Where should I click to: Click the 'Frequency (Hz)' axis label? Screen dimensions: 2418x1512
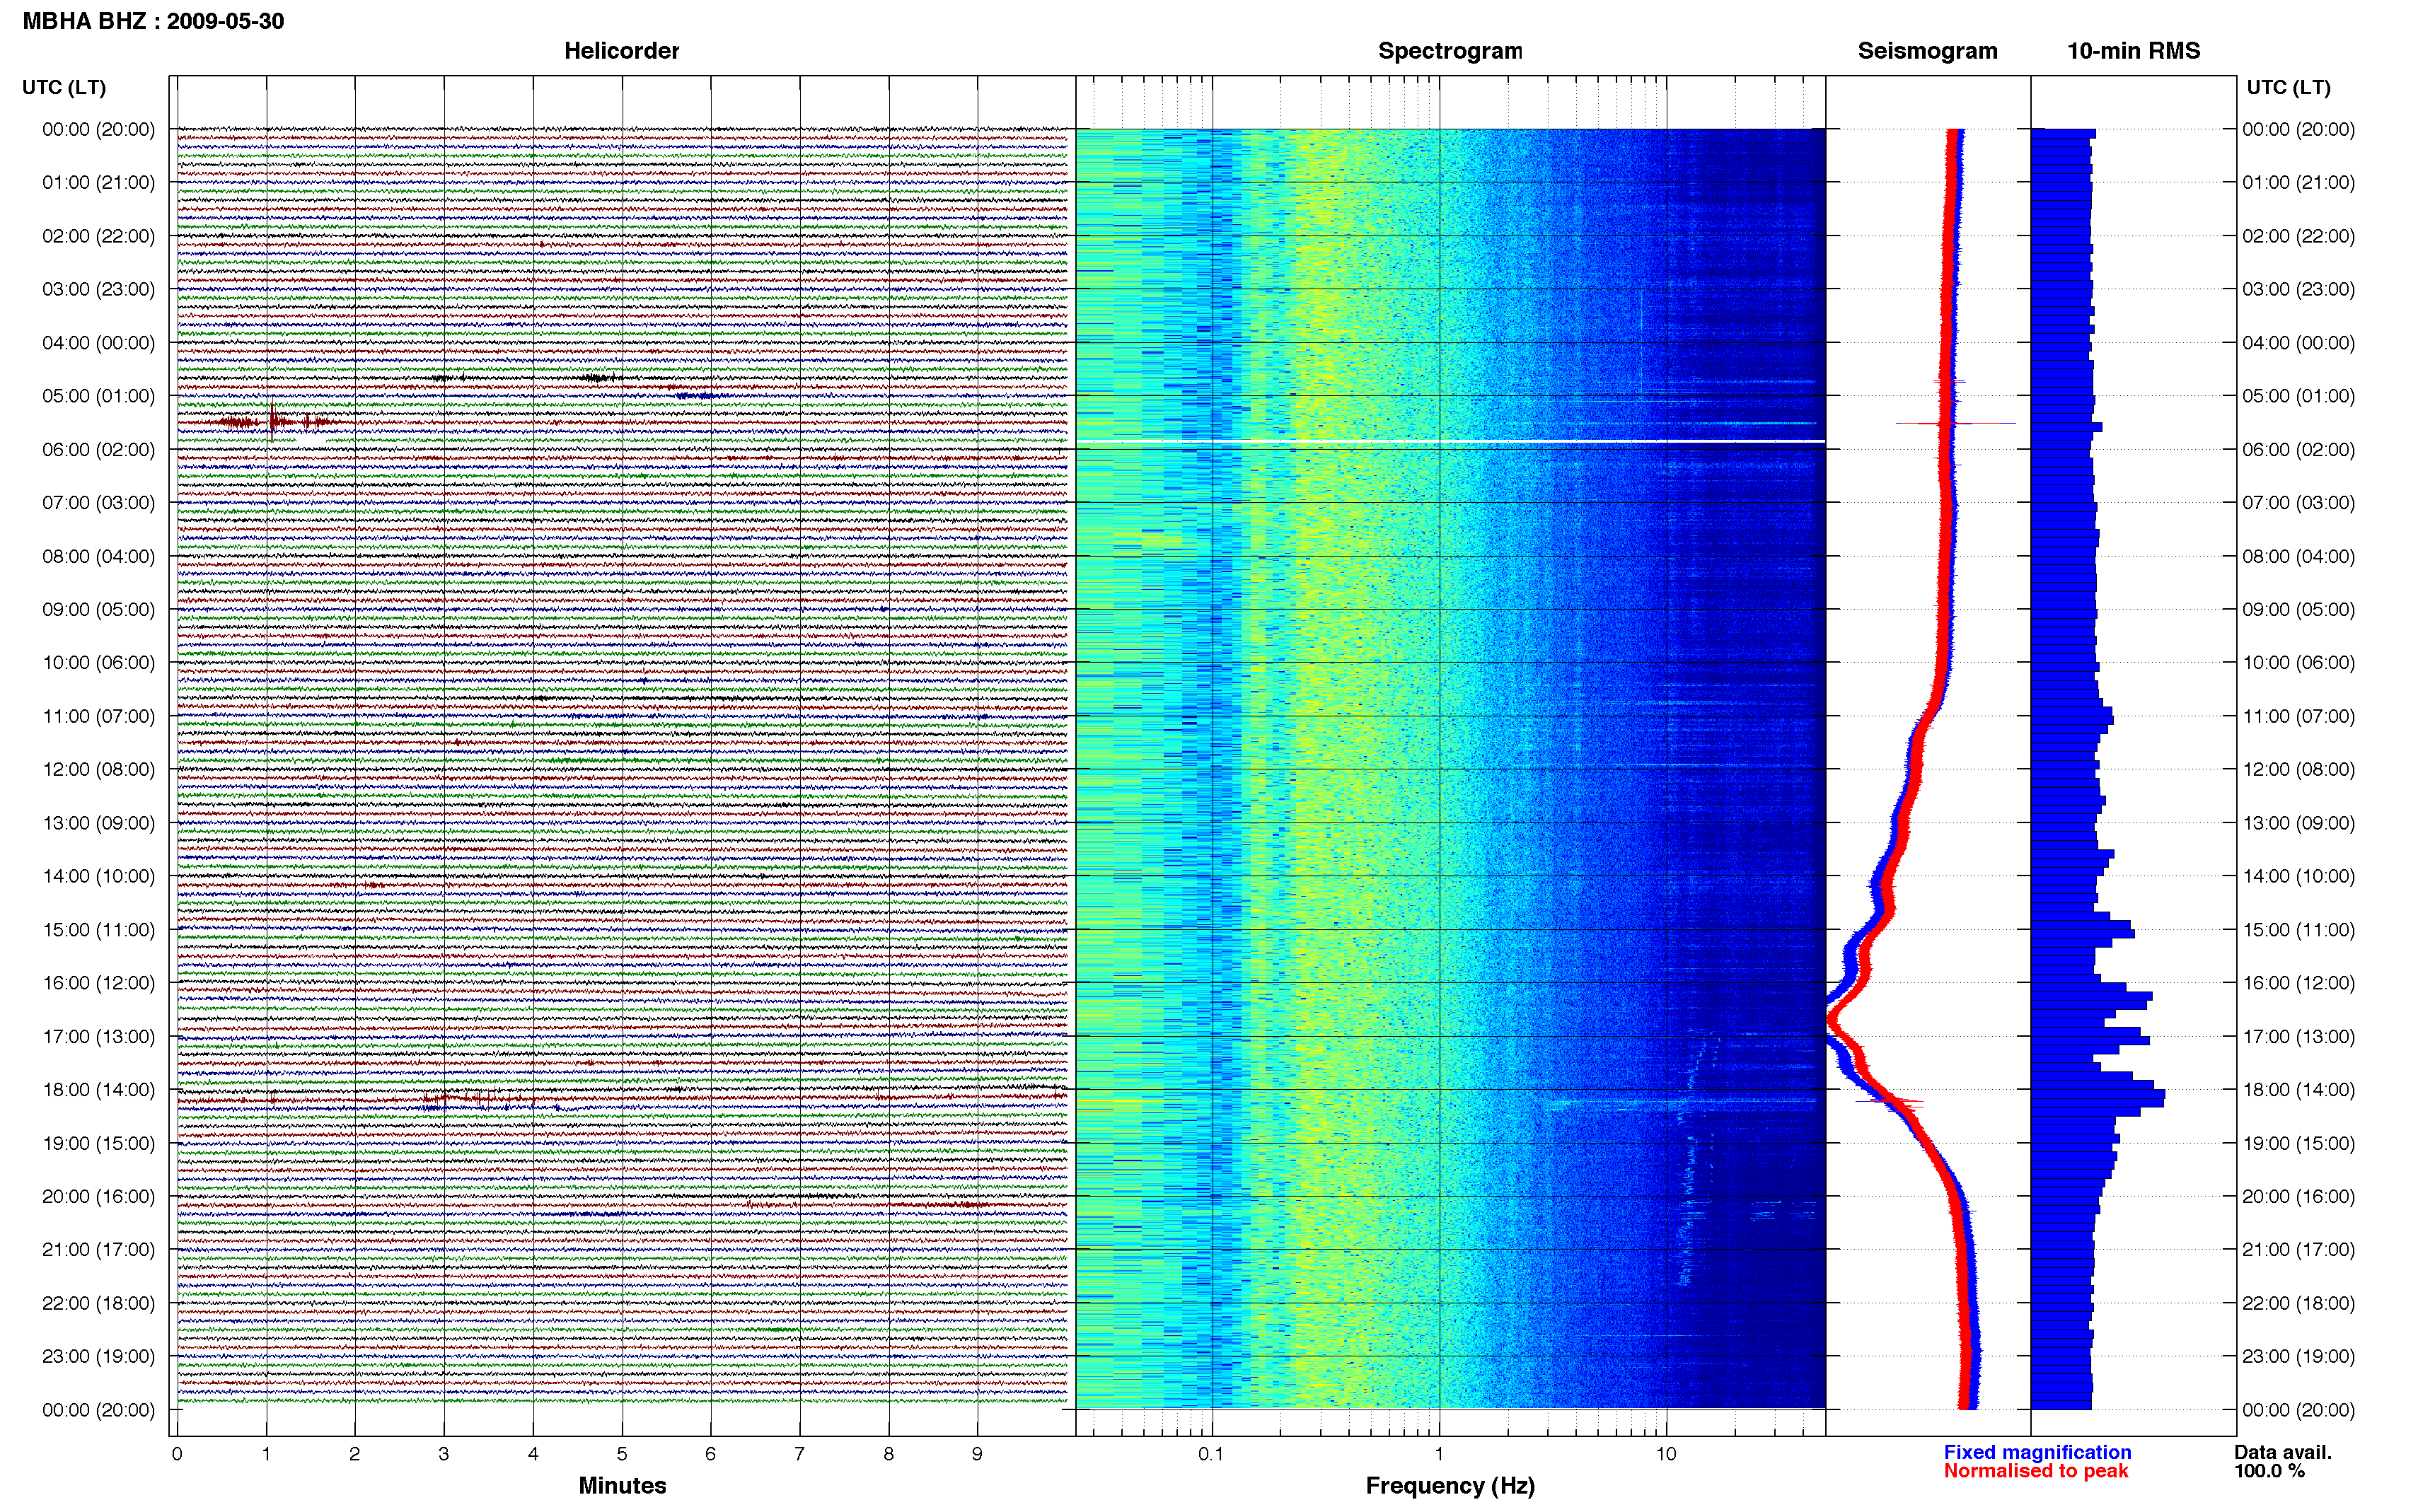(x=1450, y=1486)
